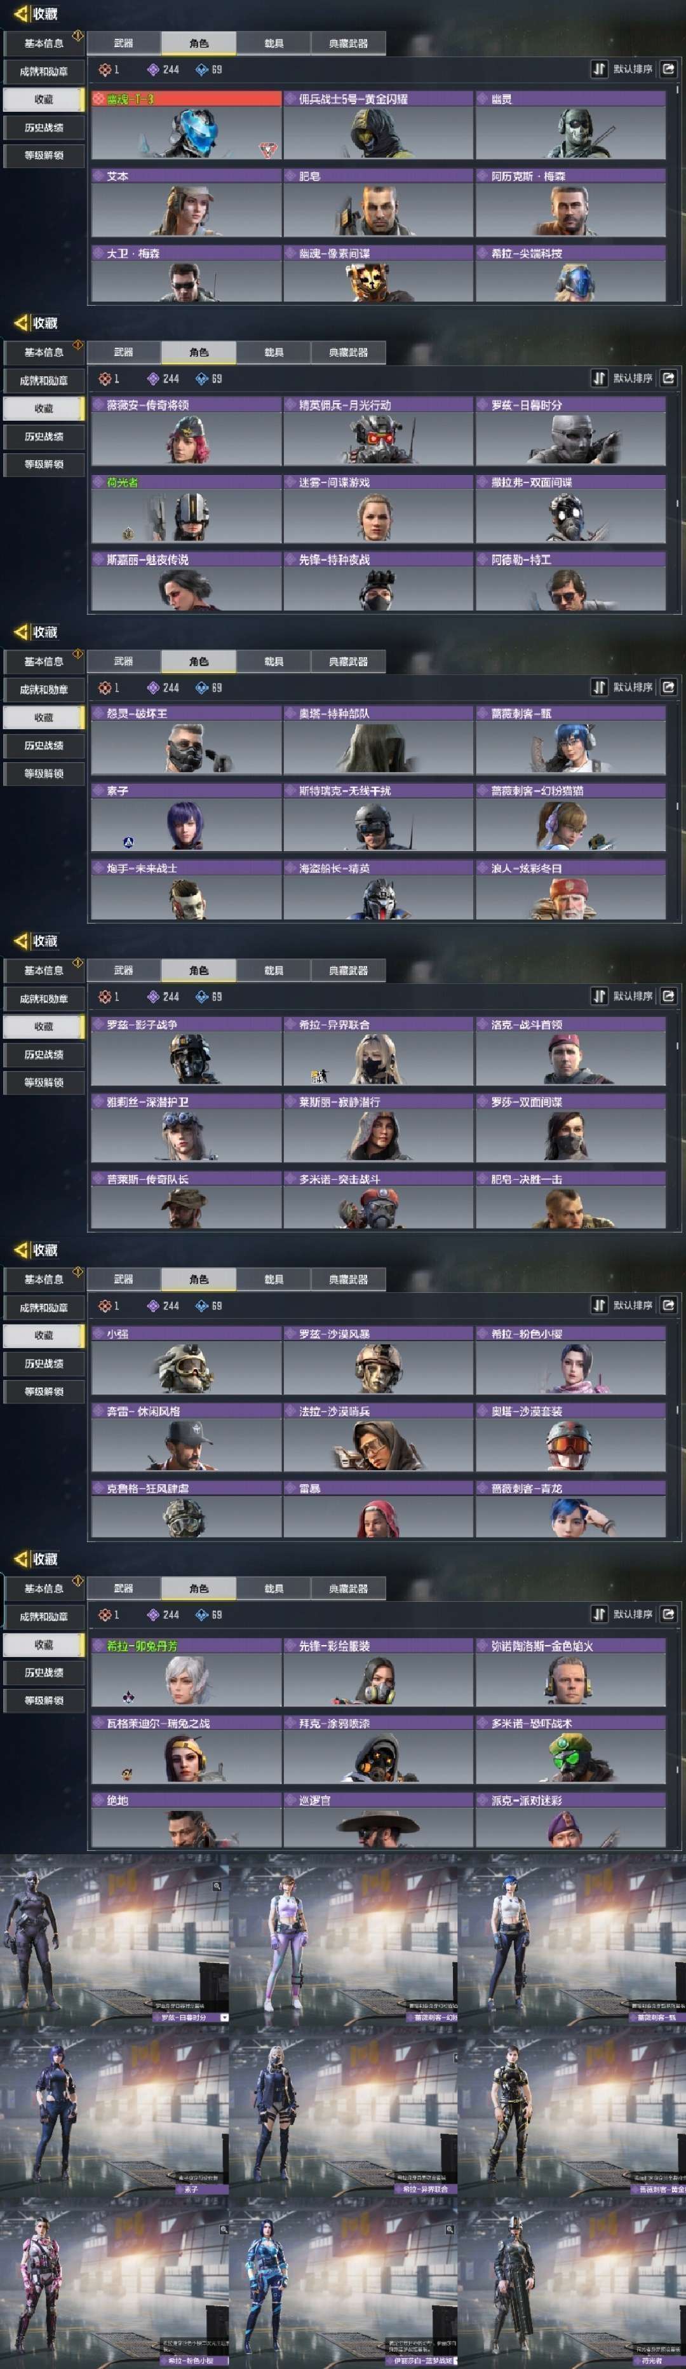The image size is (686, 2369).
Task: Toggle sort direction above the 蔷薇刺客-瓶 card
Action: tap(598, 687)
